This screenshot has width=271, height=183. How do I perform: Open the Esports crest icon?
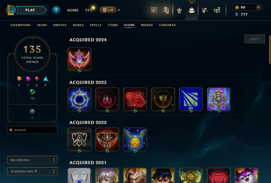pos(154,10)
